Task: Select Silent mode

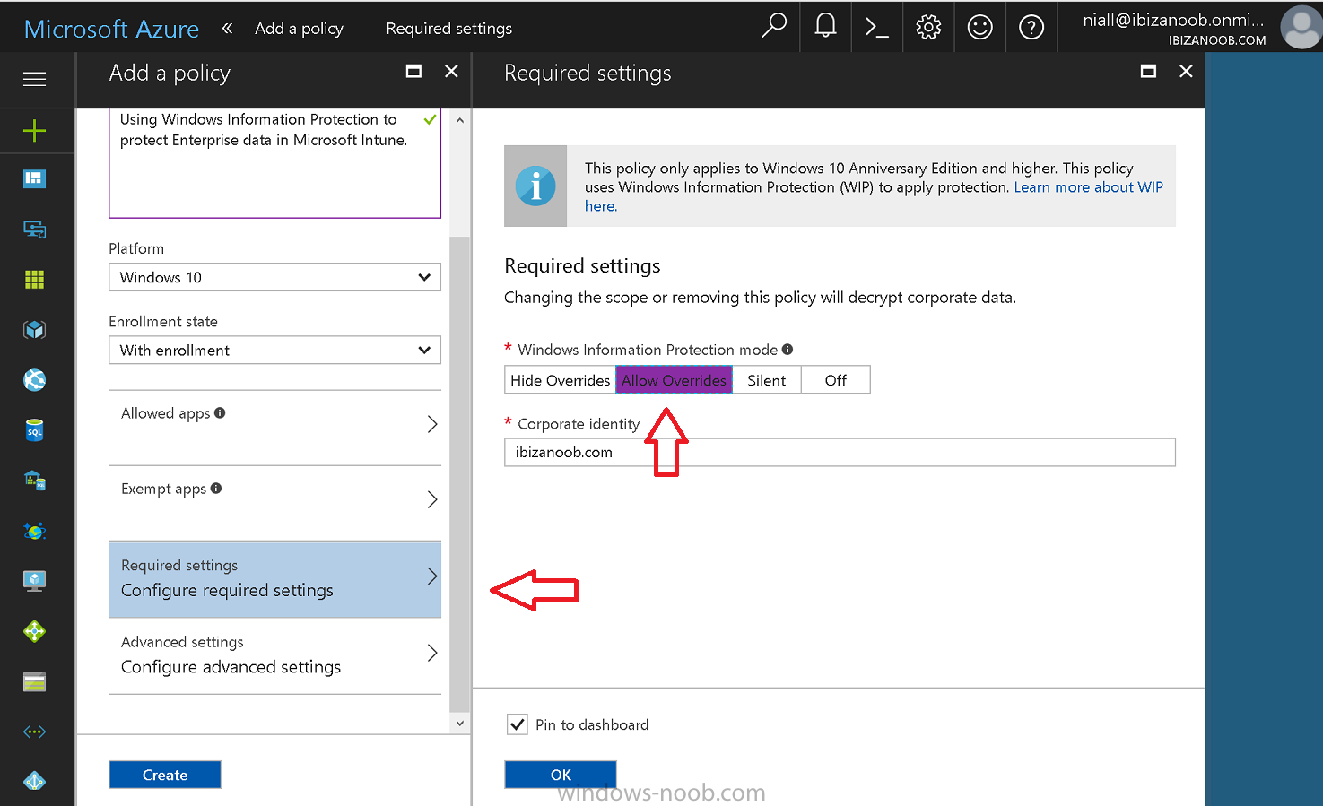Action: coord(767,380)
